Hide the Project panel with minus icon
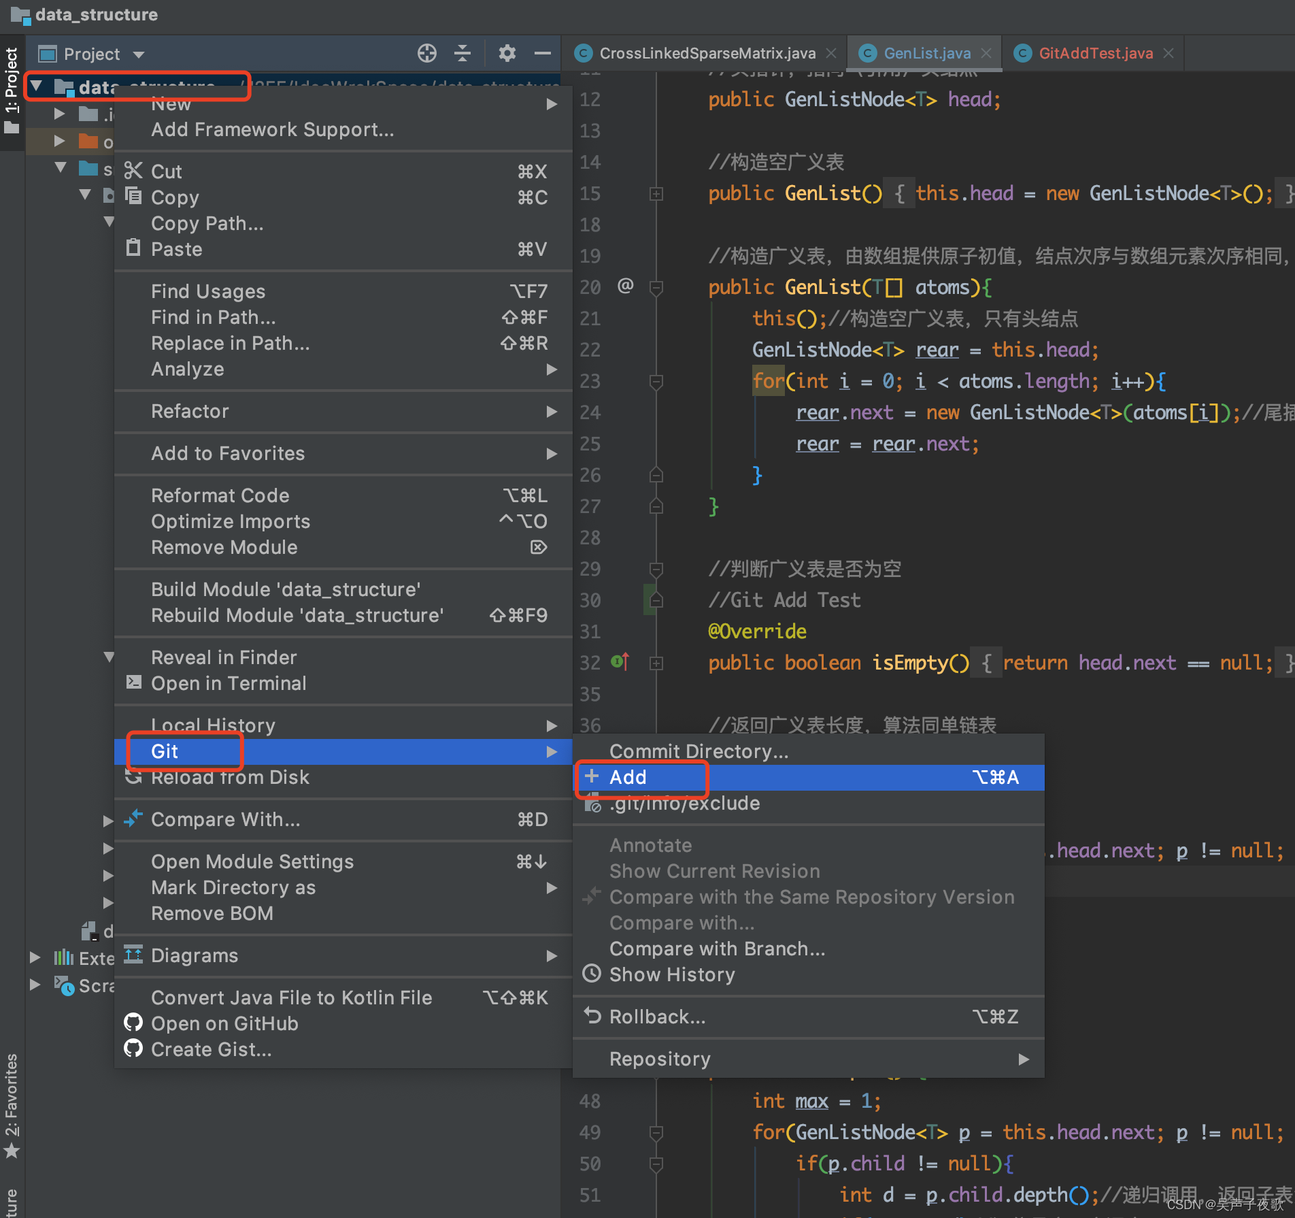This screenshot has height=1218, width=1295. 542,53
